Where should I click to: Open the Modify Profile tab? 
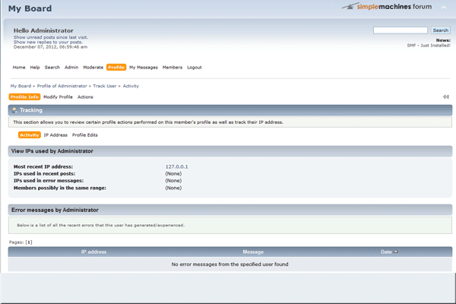pyautogui.click(x=58, y=97)
